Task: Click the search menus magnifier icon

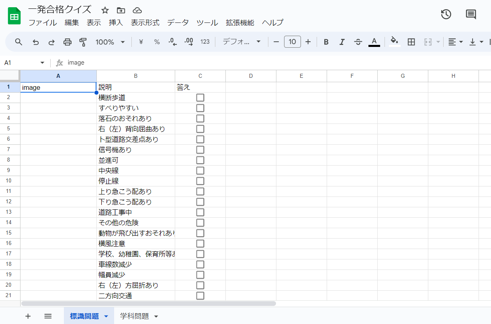Action: (x=19, y=42)
